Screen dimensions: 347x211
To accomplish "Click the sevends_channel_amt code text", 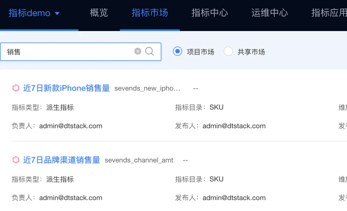I will 139,160.
